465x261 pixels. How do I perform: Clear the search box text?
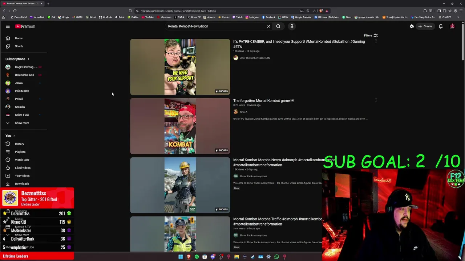pos(268,26)
